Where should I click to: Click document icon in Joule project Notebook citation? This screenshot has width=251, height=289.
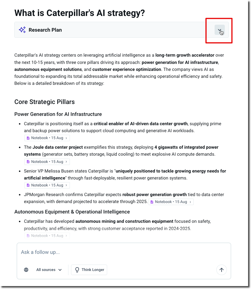pyautogui.click(x=28, y=162)
